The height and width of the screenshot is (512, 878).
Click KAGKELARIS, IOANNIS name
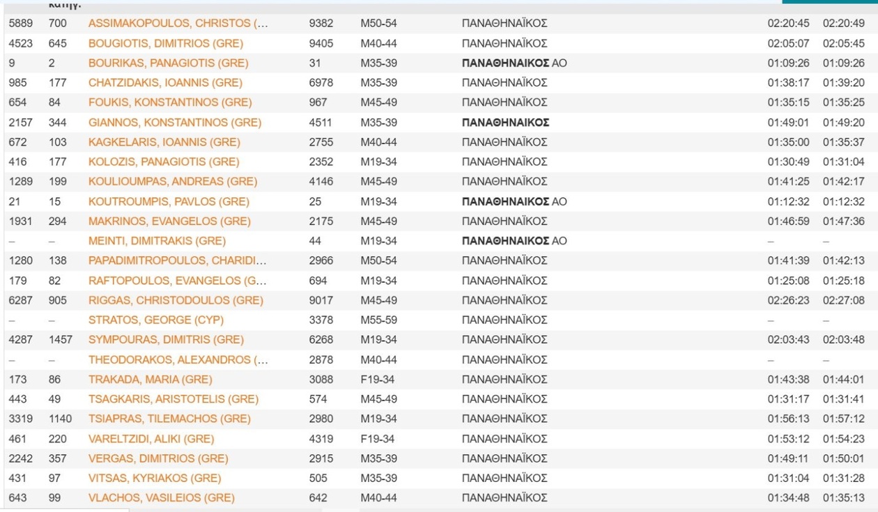(x=164, y=142)
